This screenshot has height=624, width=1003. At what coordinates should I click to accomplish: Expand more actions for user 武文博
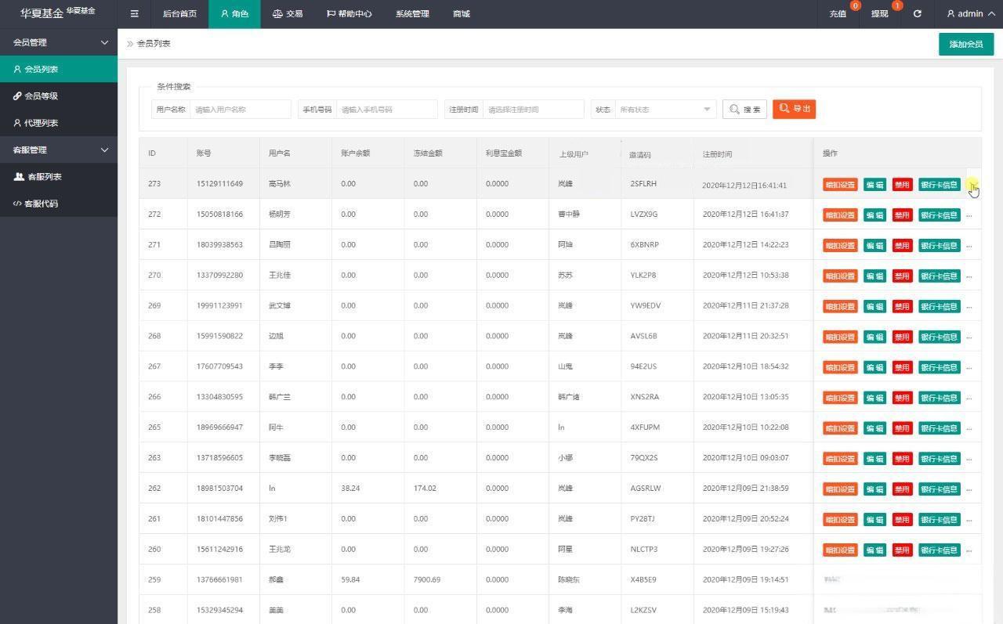969,307
